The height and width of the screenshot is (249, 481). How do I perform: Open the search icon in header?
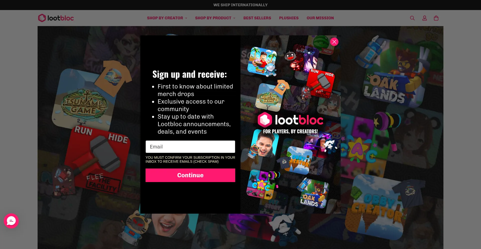click(412, 18)
